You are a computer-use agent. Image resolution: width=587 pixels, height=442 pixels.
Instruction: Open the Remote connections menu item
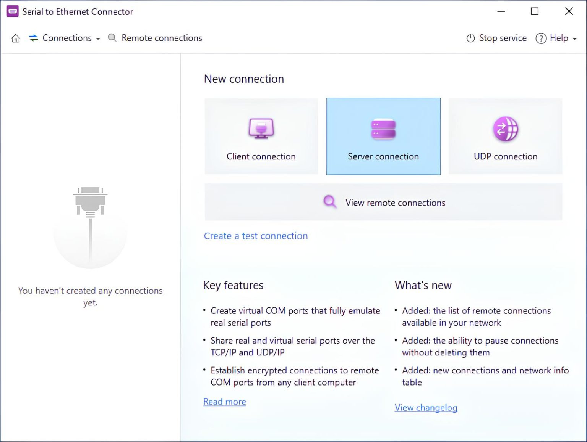[x=162, y=38]
